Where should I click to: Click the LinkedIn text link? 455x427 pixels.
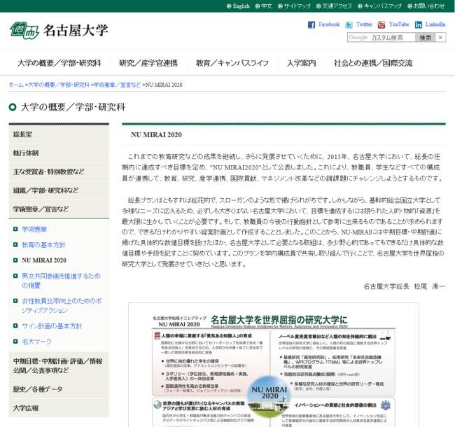click(435, 24)
